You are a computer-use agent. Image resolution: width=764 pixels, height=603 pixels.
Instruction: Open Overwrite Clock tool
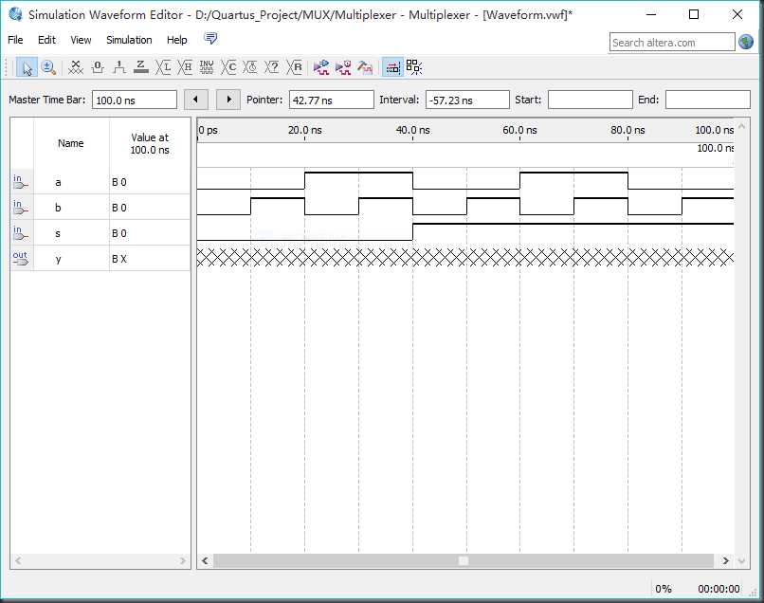click(250, 67)
